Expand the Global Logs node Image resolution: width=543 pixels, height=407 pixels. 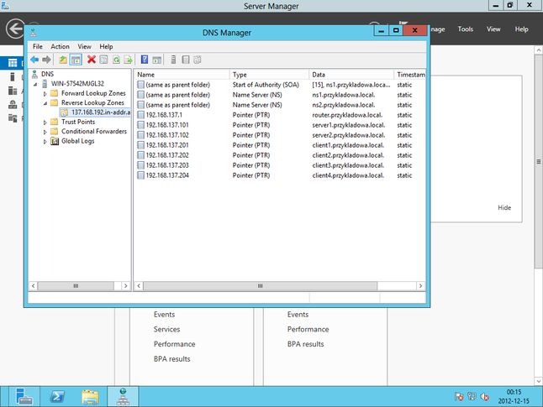(45, 142)
